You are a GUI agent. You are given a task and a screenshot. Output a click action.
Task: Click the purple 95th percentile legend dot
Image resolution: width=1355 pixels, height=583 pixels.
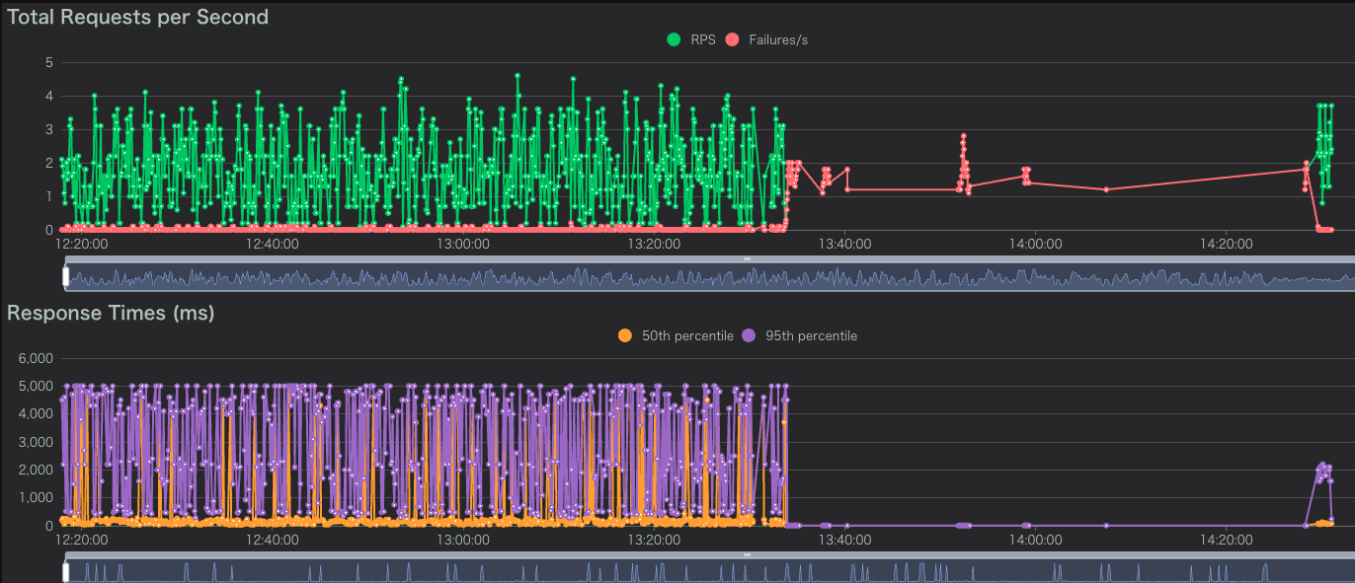[x=749, y=335]
